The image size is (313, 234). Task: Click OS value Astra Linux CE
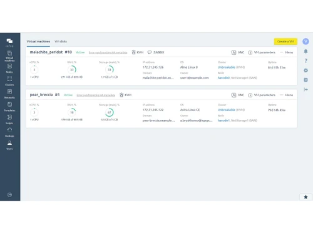[190, 110]
